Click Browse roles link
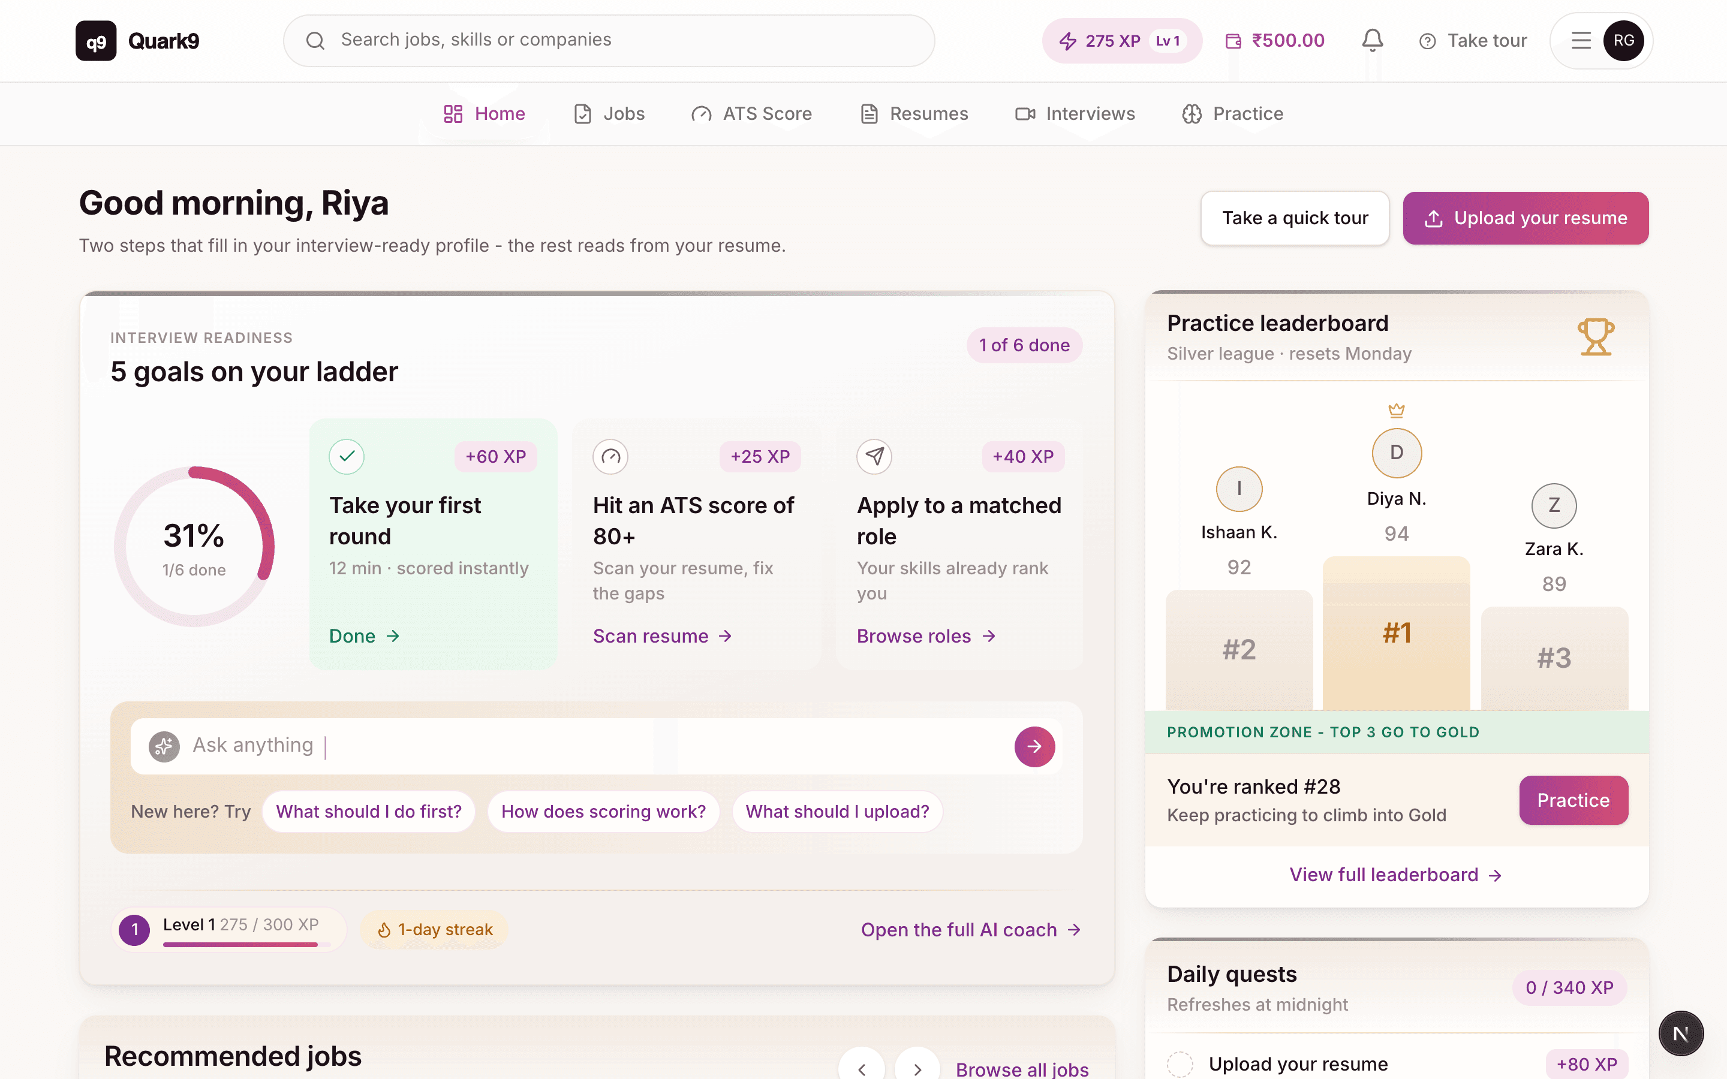The width and height of the screenshot is (1727, 1079). click(926, 636)
